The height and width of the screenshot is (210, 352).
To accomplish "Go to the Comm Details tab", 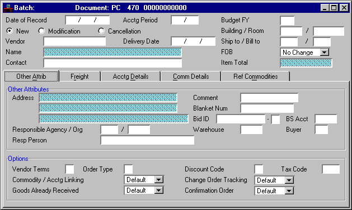I will (191, 77).
